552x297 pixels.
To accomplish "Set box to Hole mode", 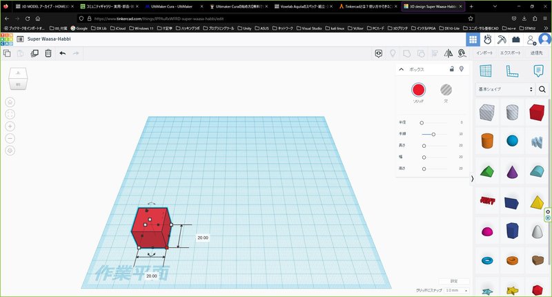I will point(446,90).
